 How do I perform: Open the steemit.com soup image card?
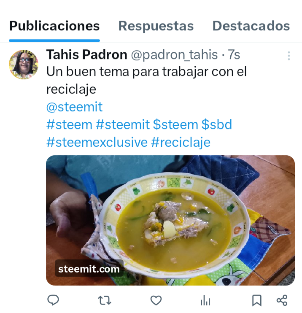pyautogui.click(x=170, y=220)
